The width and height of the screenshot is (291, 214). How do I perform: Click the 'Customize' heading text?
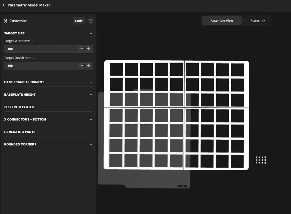(x=18, y=21)
